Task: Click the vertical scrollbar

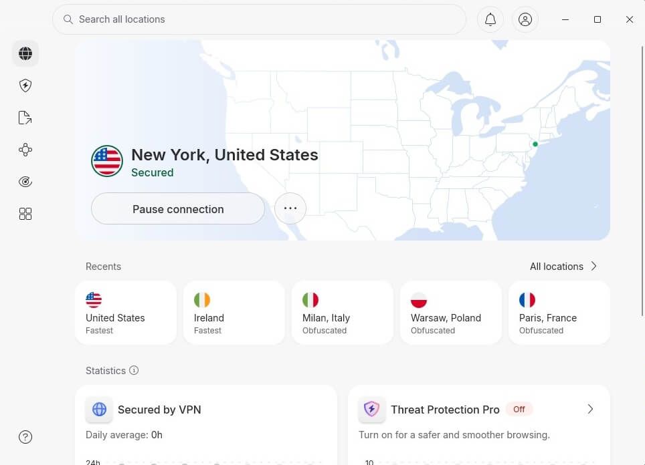Action: pyautogui.click(x=642, y=181)
